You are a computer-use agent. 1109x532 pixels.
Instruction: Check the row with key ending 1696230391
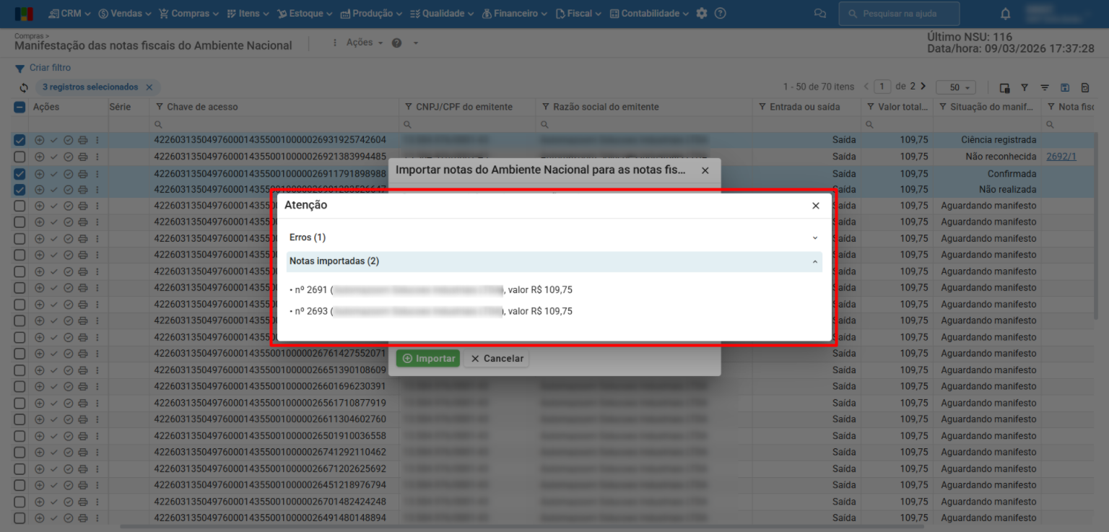point(19,386)
